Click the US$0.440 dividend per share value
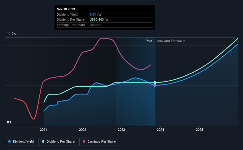Viewport: 243px width, 150px height. click(x=96, y=20)
